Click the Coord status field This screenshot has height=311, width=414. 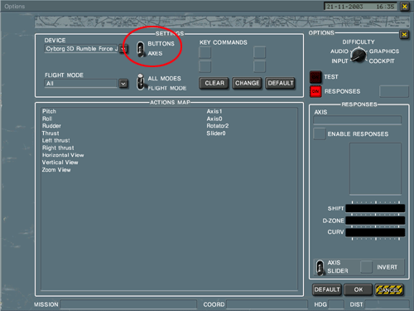click(x=267, y=304)
